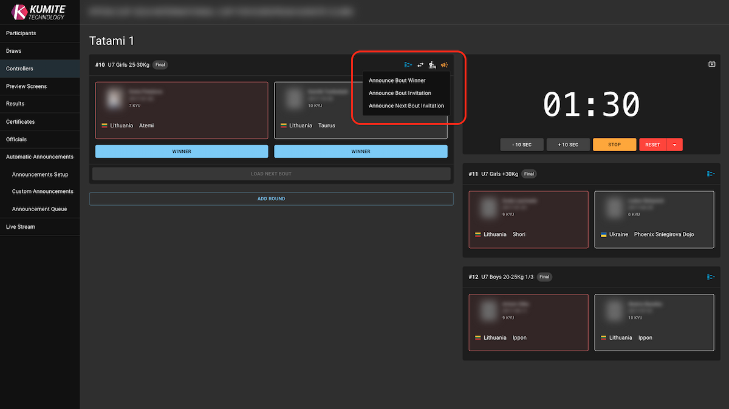Mark Atemi competitor as winner
Image resolution: width=729 pixels, height=409 pixels.
[182, 152]
